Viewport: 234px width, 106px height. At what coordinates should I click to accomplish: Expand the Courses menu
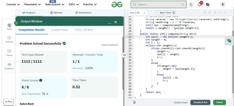(13, 4)
